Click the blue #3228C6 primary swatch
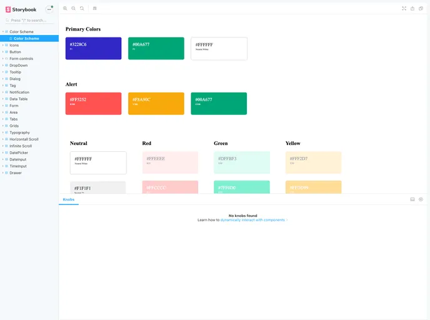 pos(94,48)
